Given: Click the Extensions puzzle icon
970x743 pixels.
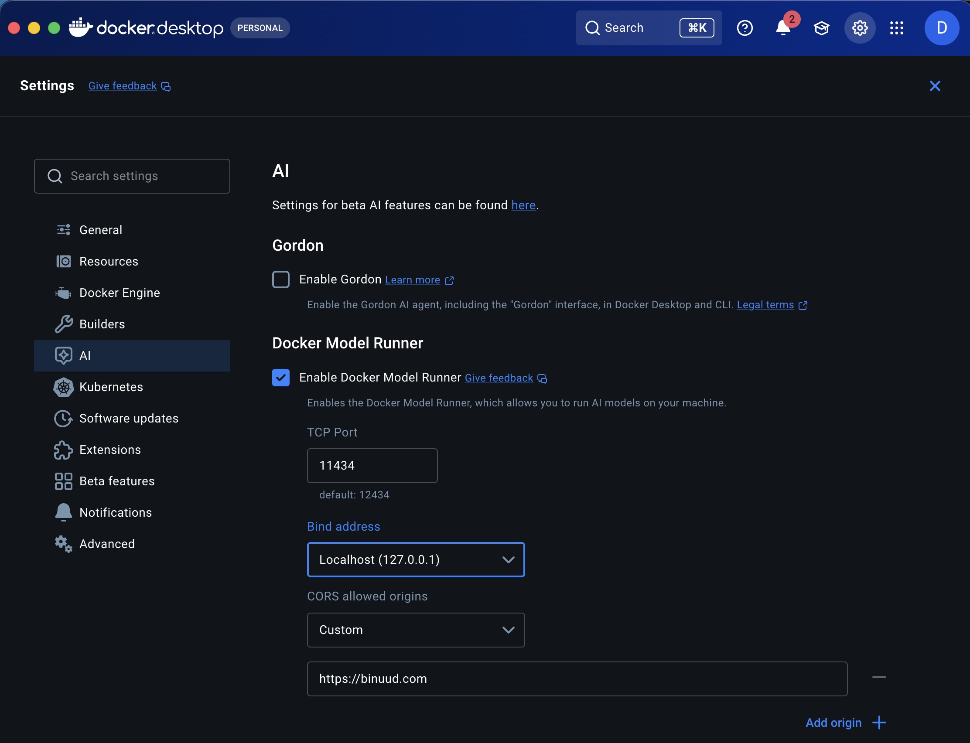Looking at the screenshot, I should click(63, 450).
